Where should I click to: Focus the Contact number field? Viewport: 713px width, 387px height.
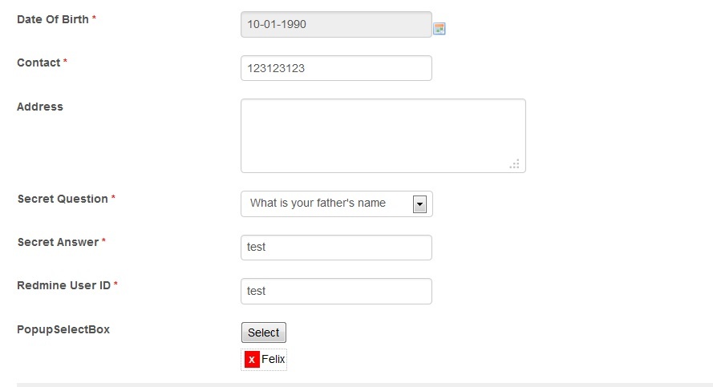coord(336,68)
